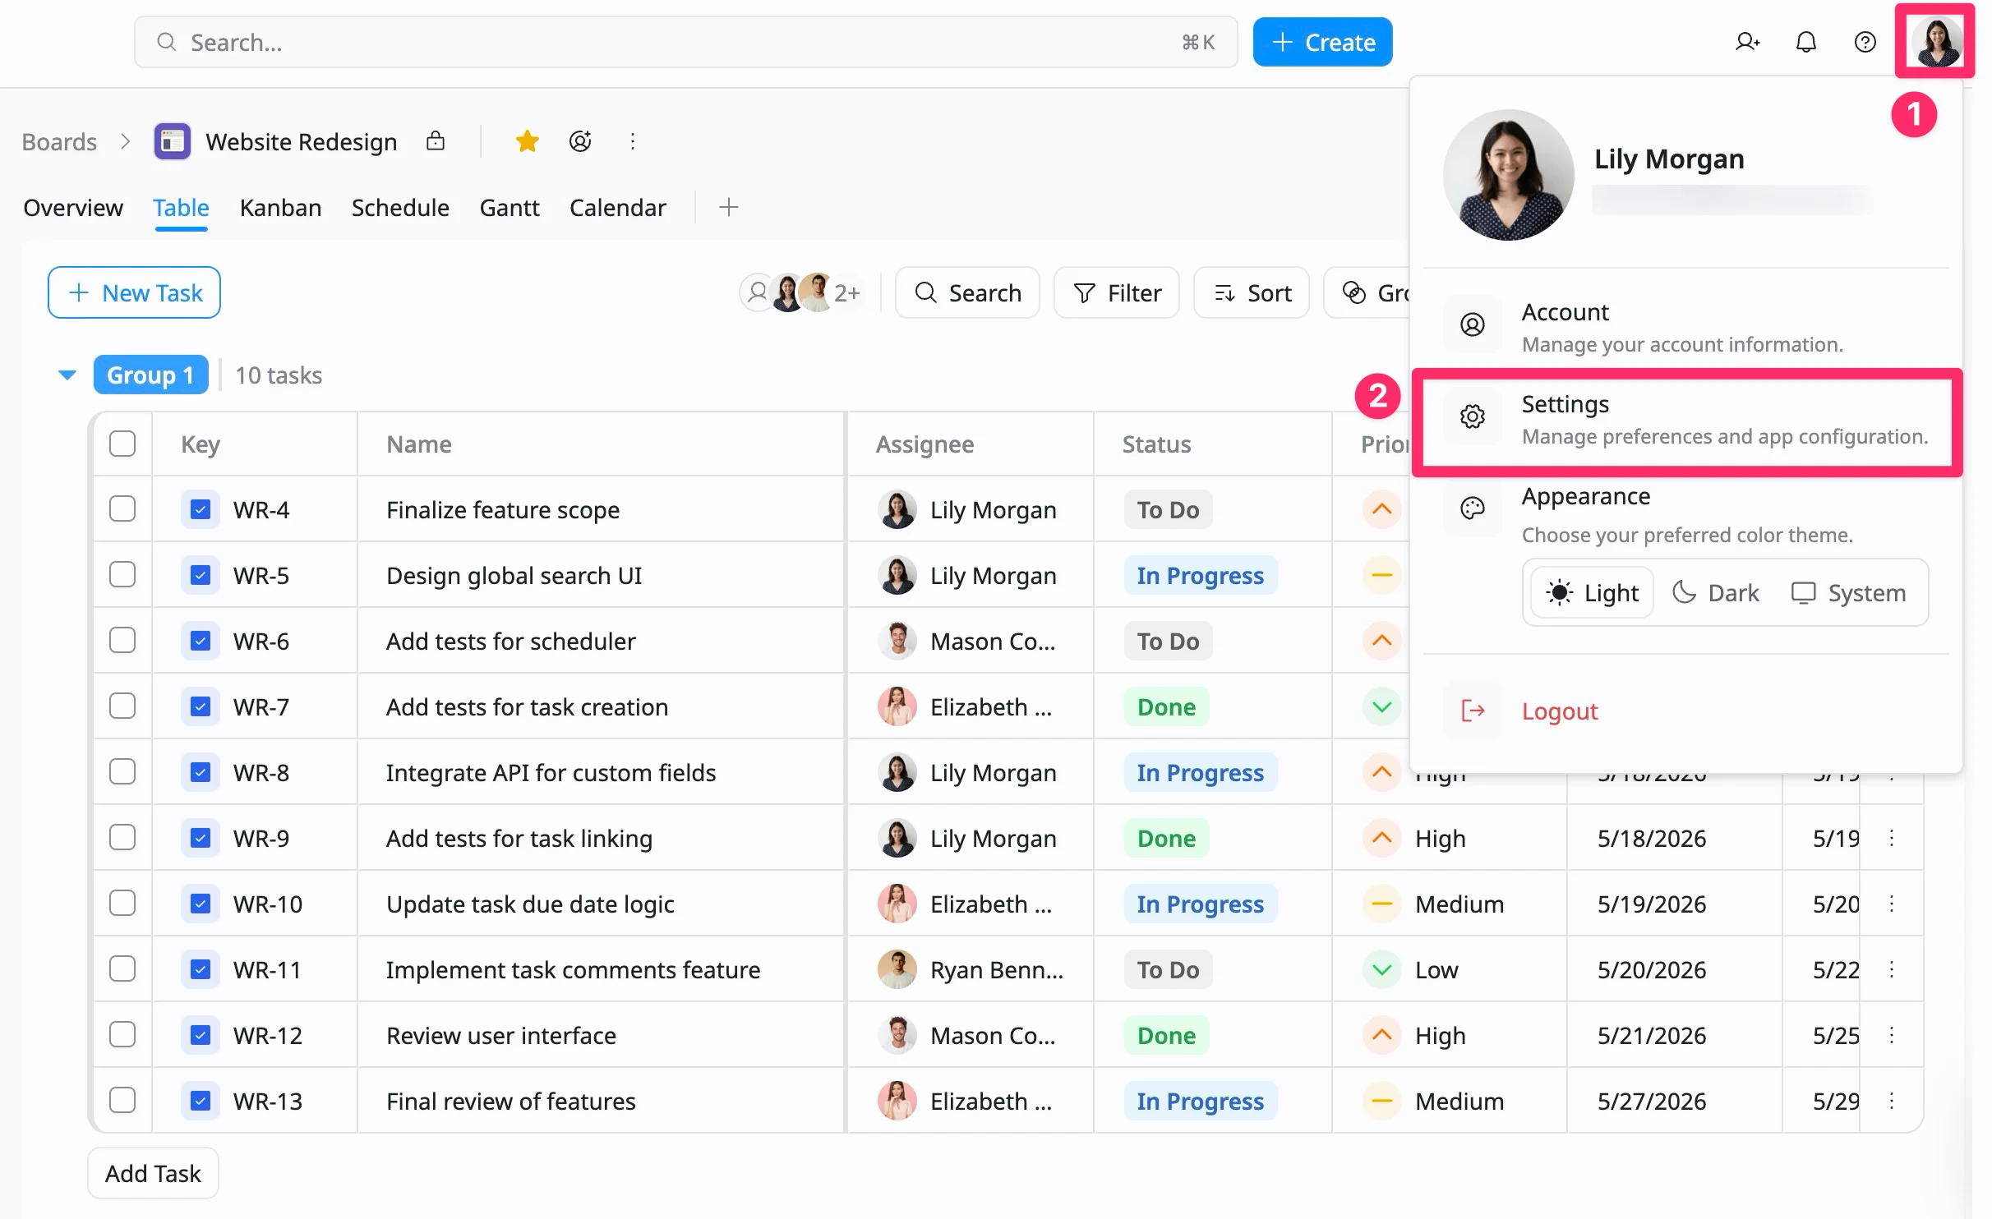Open Account in profile menu
The height and width of the screenshot is (1219, 1992).
pyautogui.click(x=1685, y=327)
